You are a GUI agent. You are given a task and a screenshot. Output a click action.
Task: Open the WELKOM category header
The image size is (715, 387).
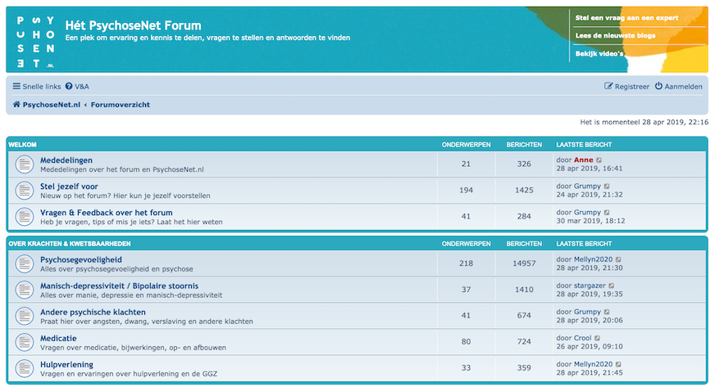[22, 145]
